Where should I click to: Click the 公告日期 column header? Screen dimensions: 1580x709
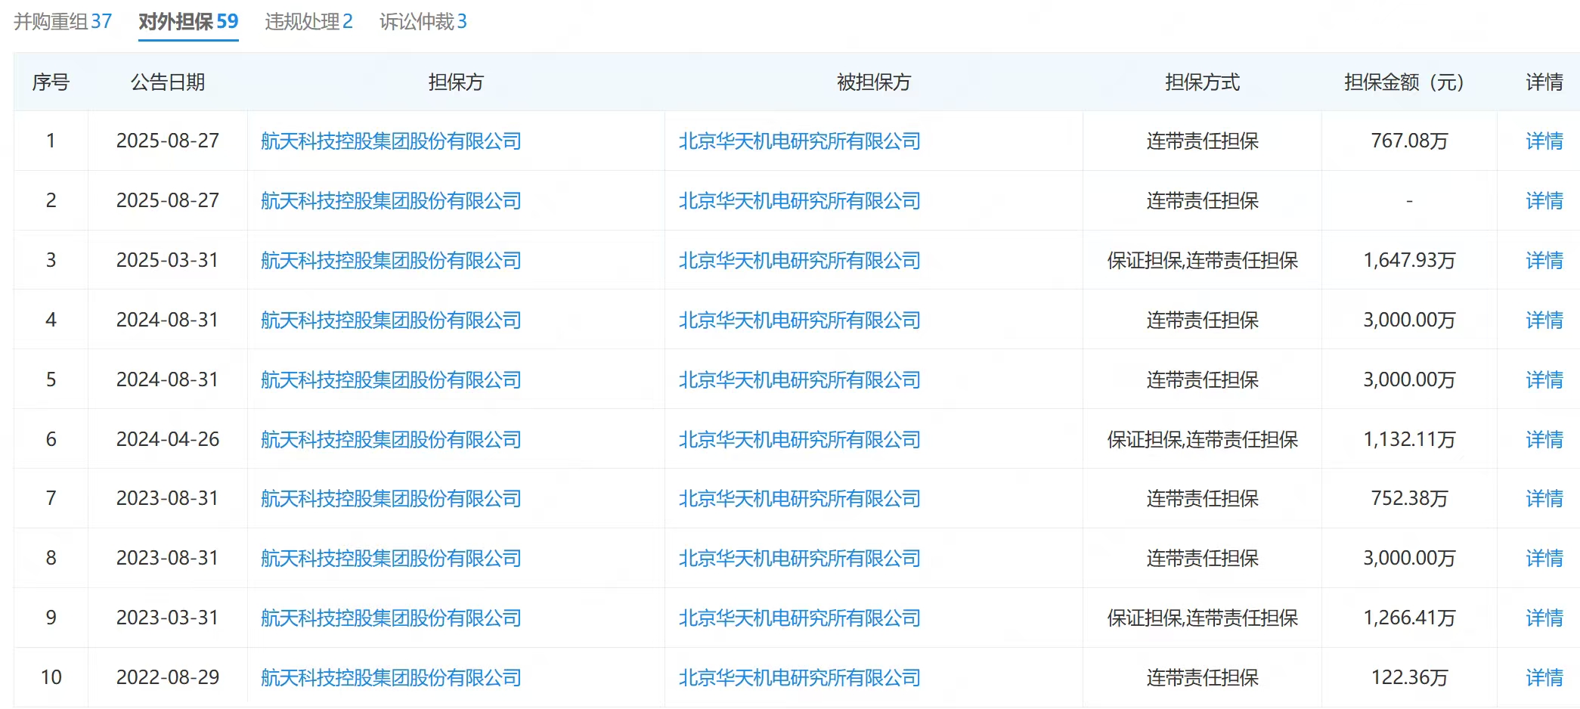click(x=168, y=82)
